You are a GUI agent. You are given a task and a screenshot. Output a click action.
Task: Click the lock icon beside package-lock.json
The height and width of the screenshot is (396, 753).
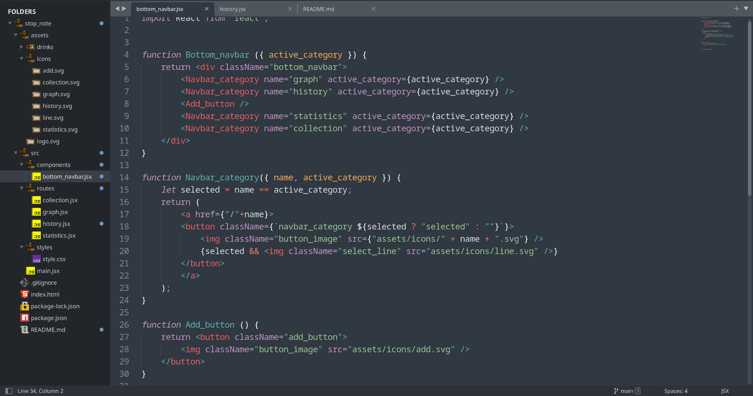pyautogui.click(x=25, y=306)
